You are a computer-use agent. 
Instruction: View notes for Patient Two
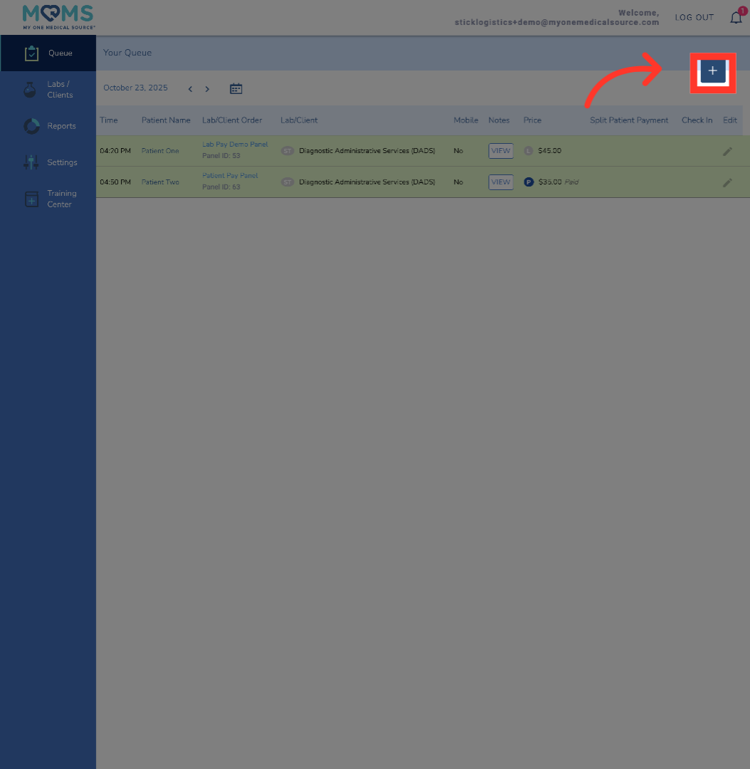click(x=500, y=182)
